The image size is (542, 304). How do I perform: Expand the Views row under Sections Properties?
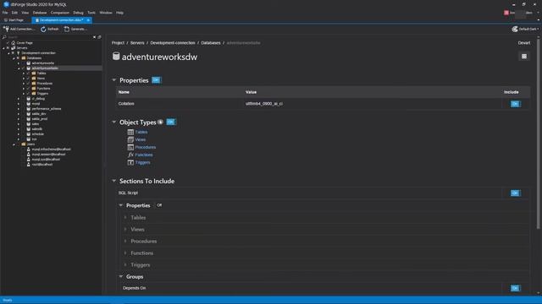125,229
